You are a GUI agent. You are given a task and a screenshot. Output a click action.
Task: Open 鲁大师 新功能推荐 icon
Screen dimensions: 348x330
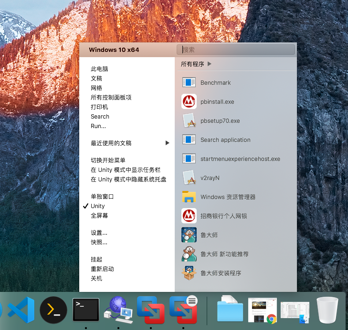point(189,254)
